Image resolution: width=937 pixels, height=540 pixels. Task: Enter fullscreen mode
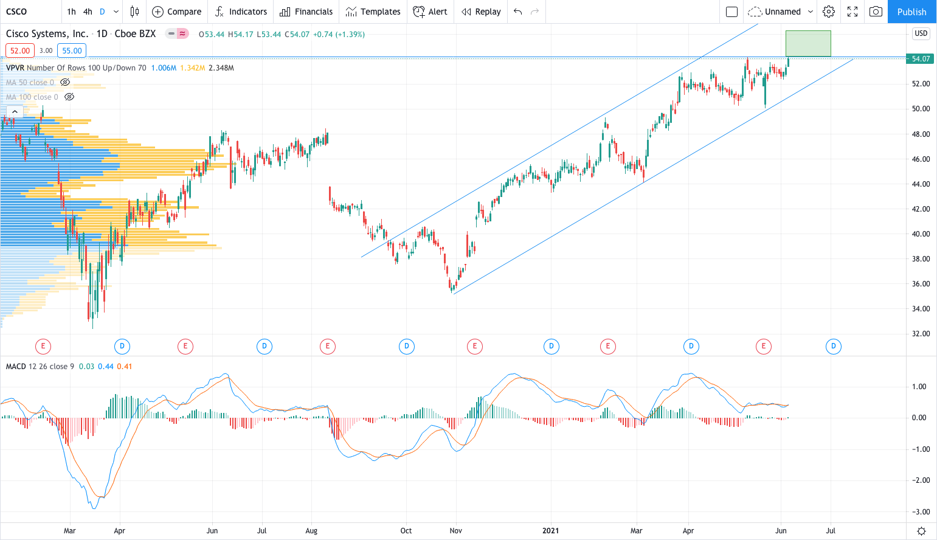point(852,12)
